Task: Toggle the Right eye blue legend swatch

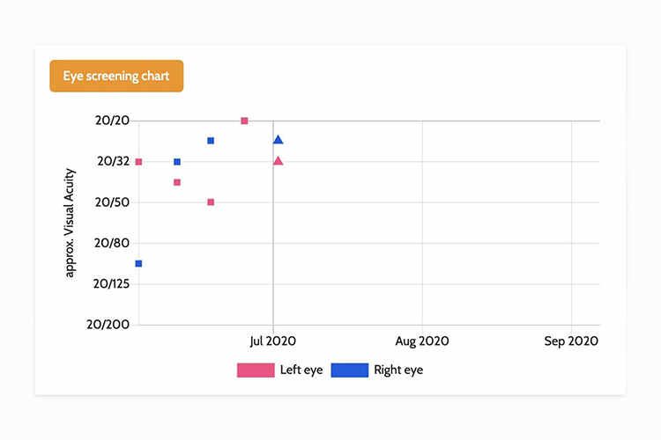Action: click(349, 370)
